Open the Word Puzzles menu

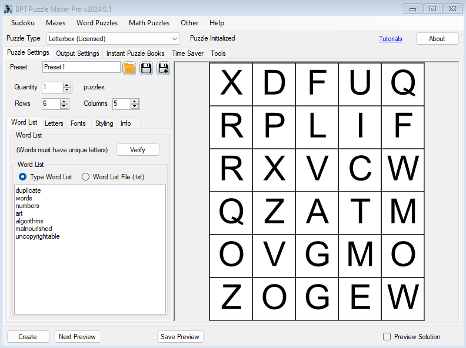[x=97, y=23]
